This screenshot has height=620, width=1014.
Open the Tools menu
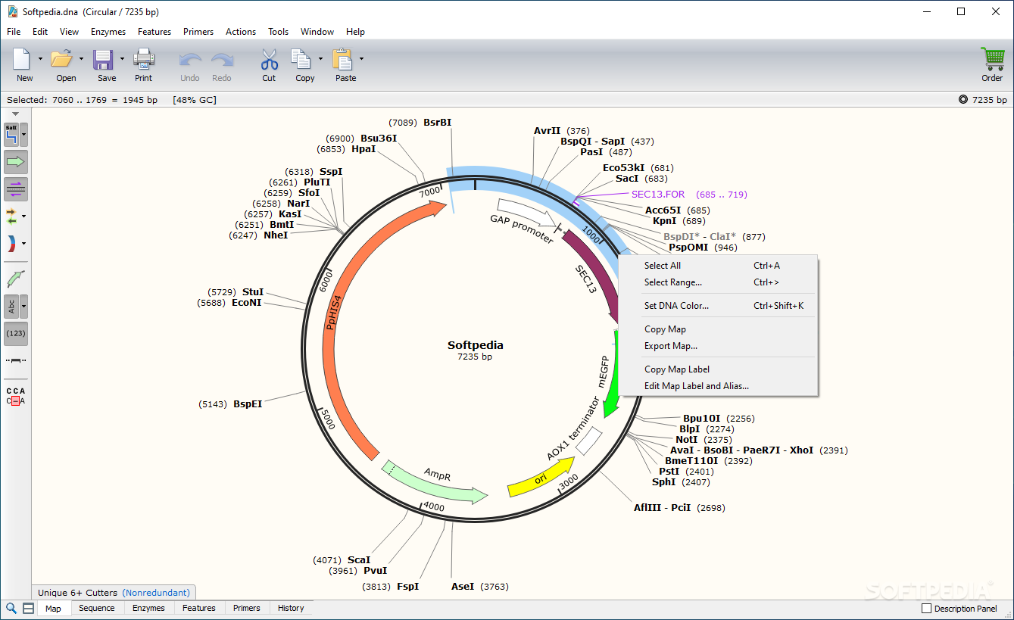click(x=278, y=32)
